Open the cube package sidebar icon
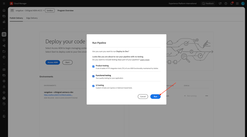The width and height of the screenshot is (247, 137). pos(4,98)
